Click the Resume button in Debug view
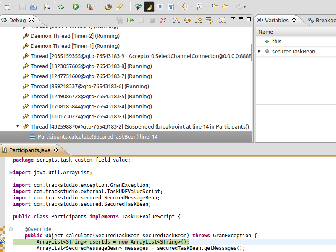336x252 pixels. click(x=131, y=20)
